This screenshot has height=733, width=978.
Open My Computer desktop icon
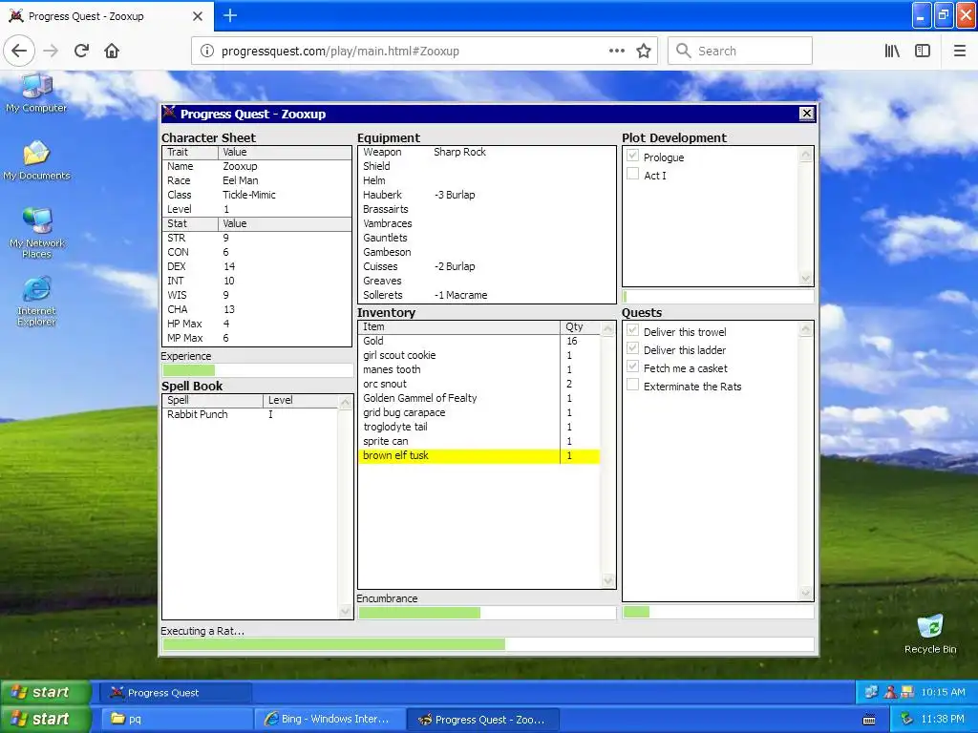36,94
